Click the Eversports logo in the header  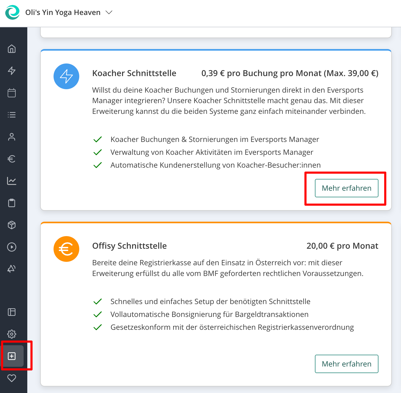(12, 12)
